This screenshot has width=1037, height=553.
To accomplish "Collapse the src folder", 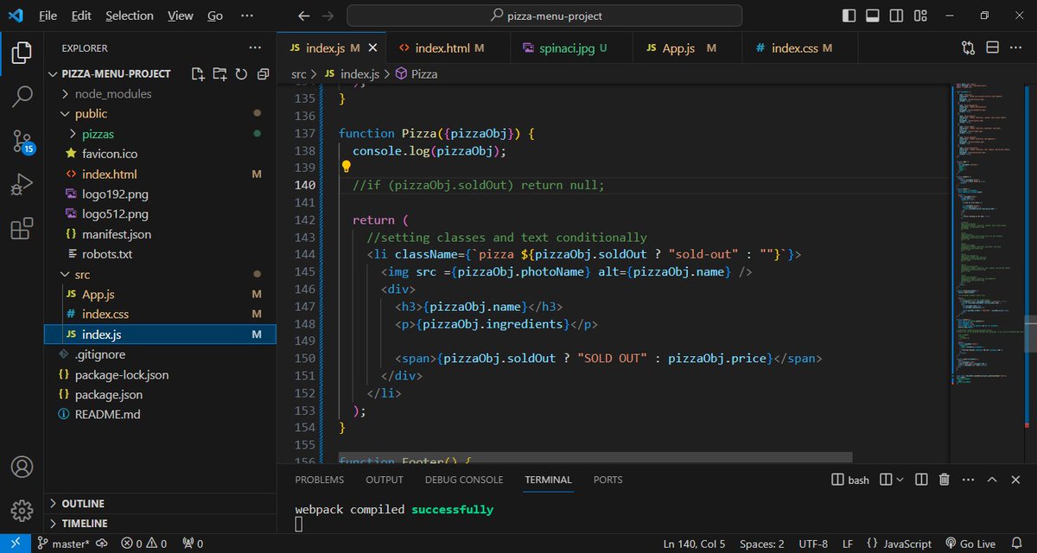I will click(65, 274).
